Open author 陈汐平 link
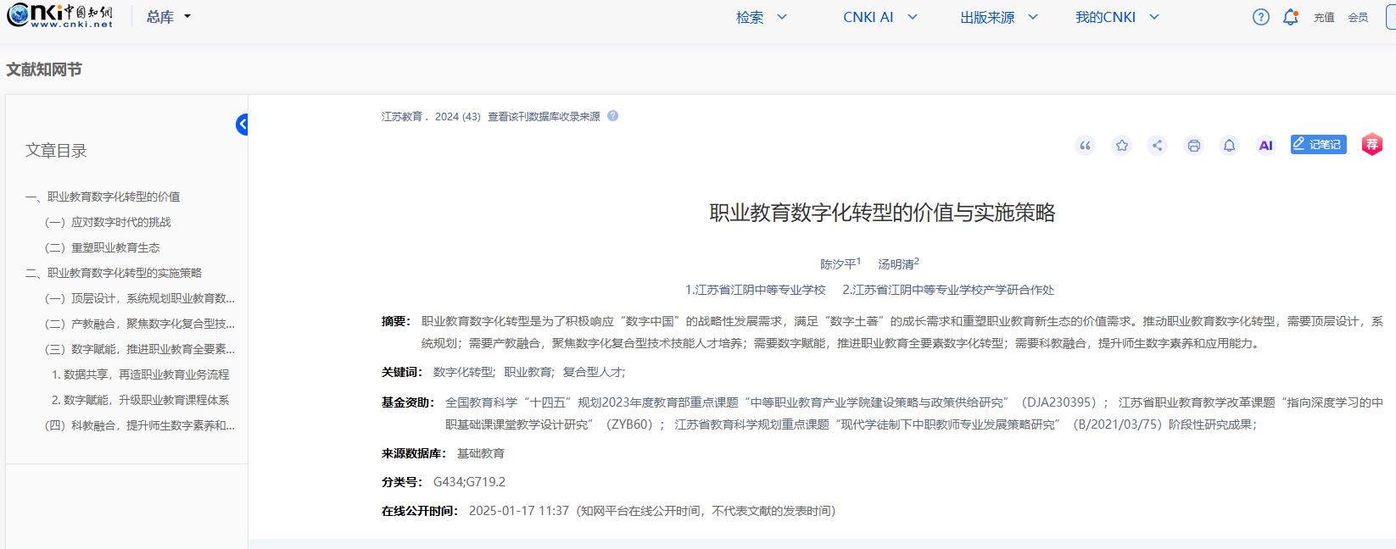1396x549 pixels. (x=838, y=264)
